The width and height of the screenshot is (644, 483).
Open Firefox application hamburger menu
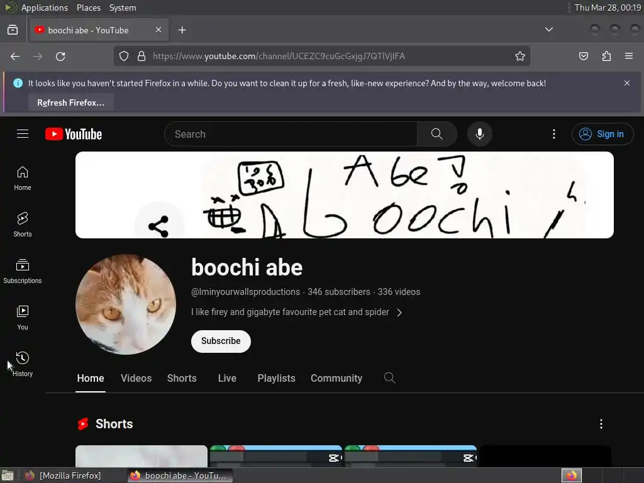[x=629, y=56]
